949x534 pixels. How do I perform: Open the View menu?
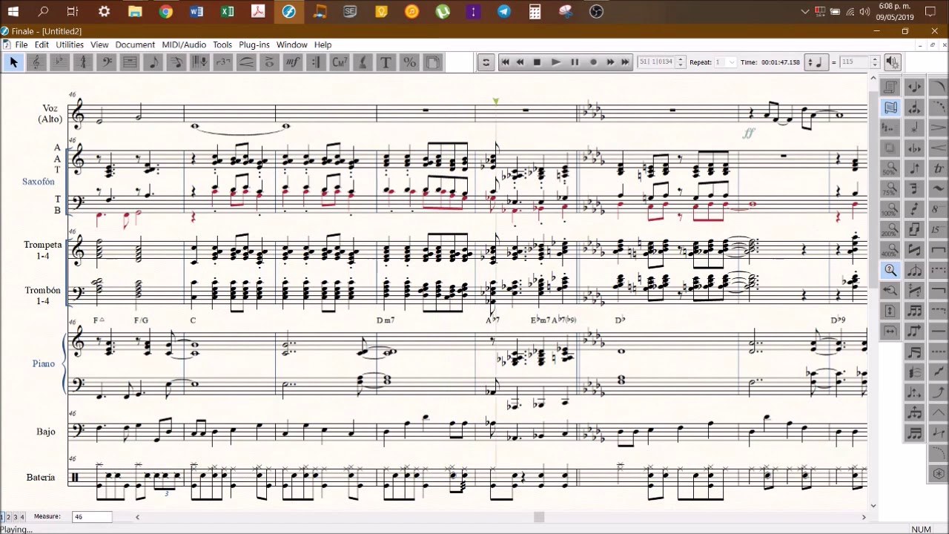tap(99, 44)
